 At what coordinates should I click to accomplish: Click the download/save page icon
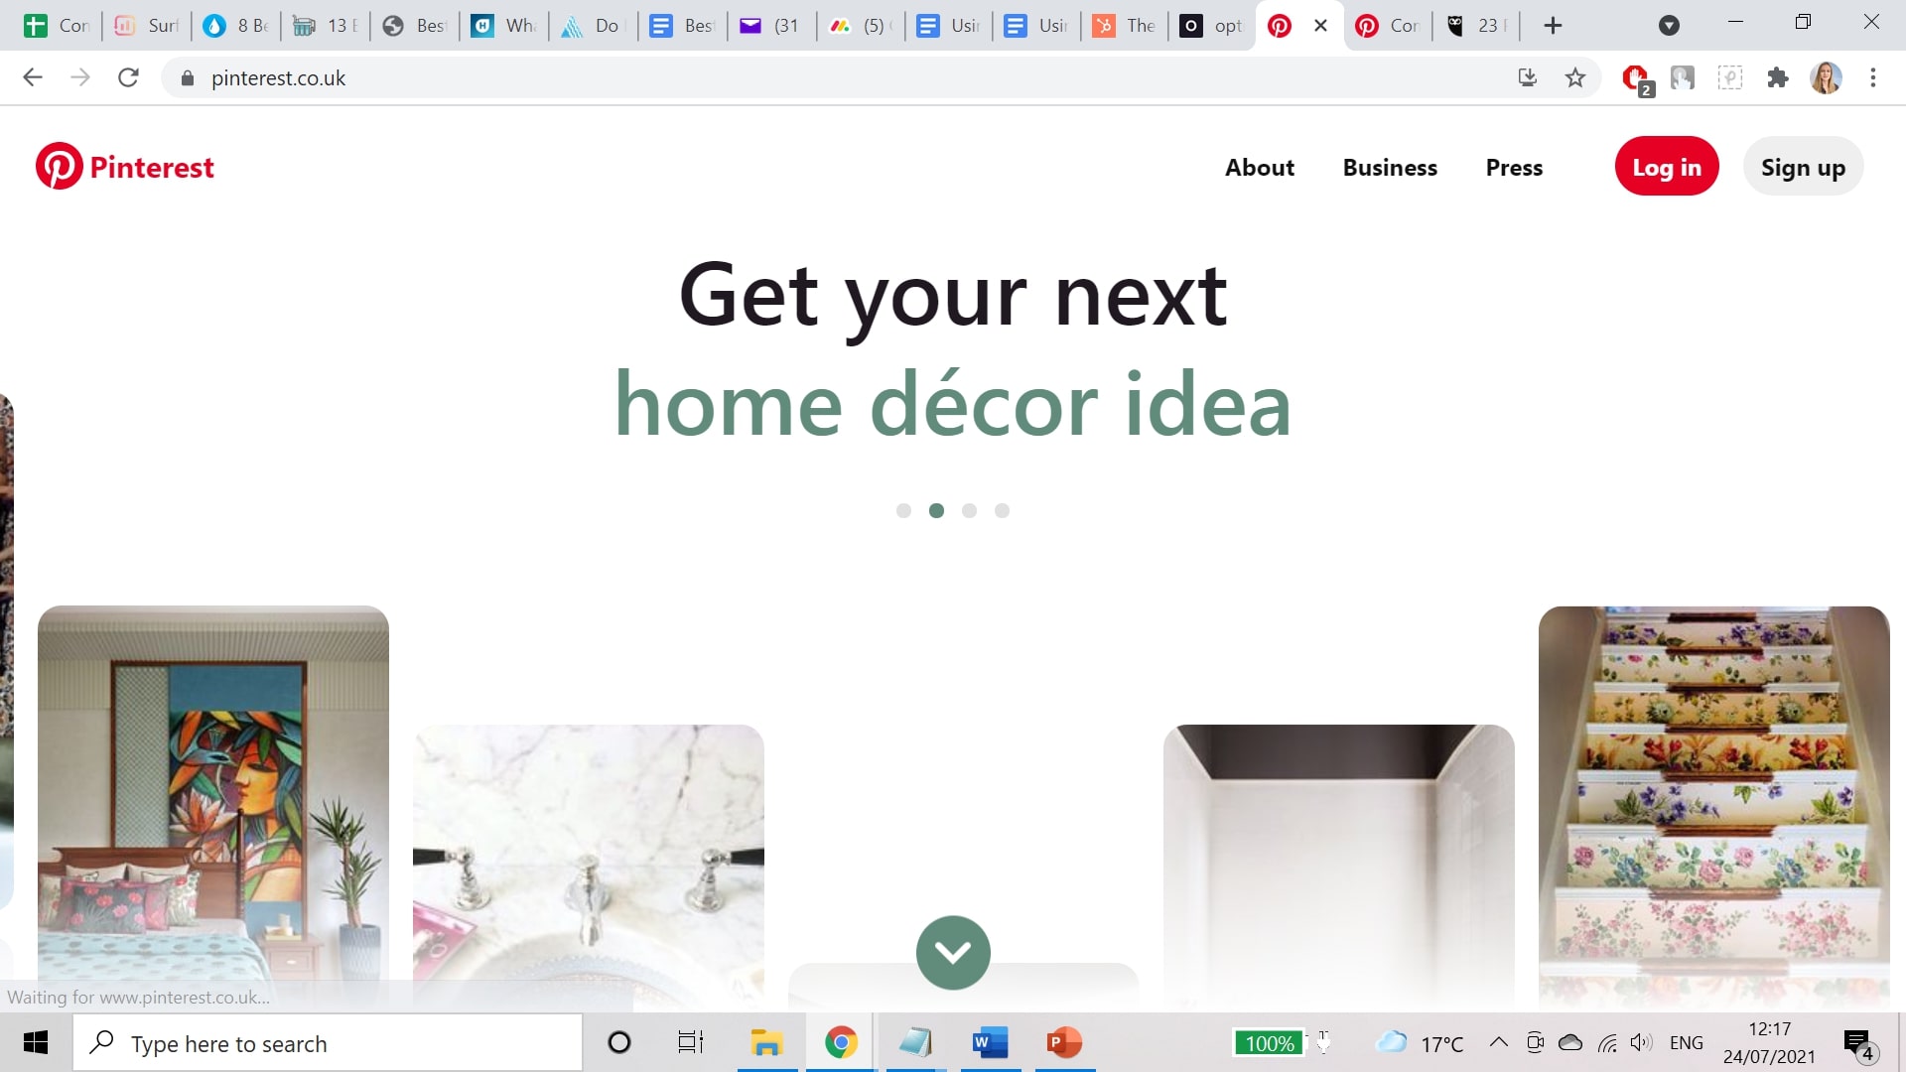point(1528,78)
